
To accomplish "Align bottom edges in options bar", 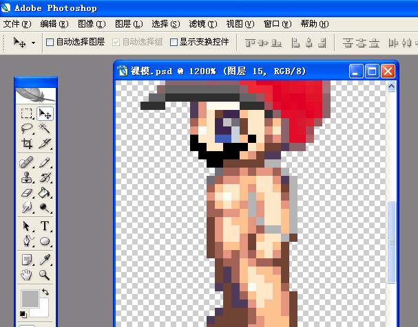I will pyautogui.click(x=276, y=43).
